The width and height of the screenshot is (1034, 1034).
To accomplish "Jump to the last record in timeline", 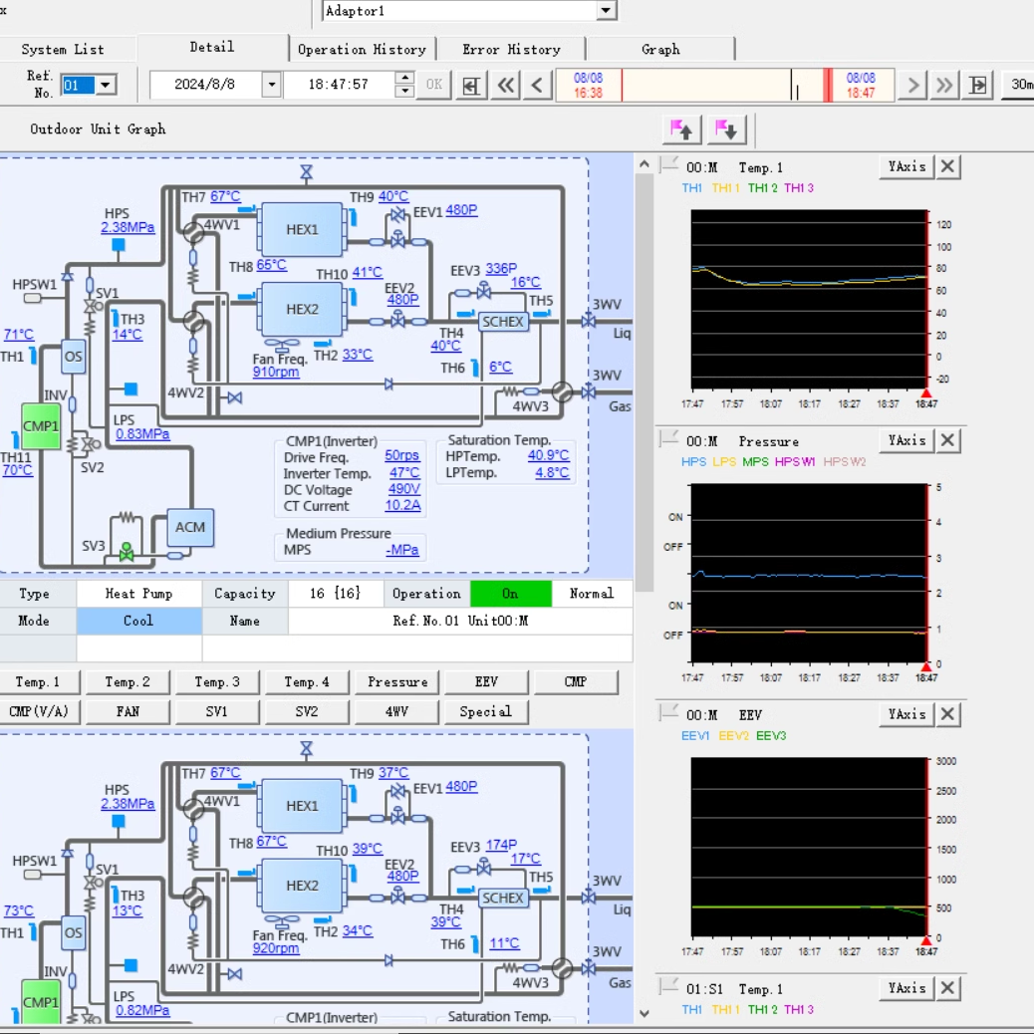I will point(978,85).
